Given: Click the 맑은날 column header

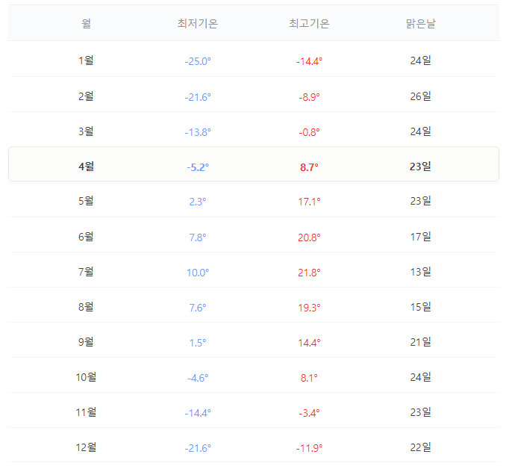Looking at the screenshot, I should [421, 23].
